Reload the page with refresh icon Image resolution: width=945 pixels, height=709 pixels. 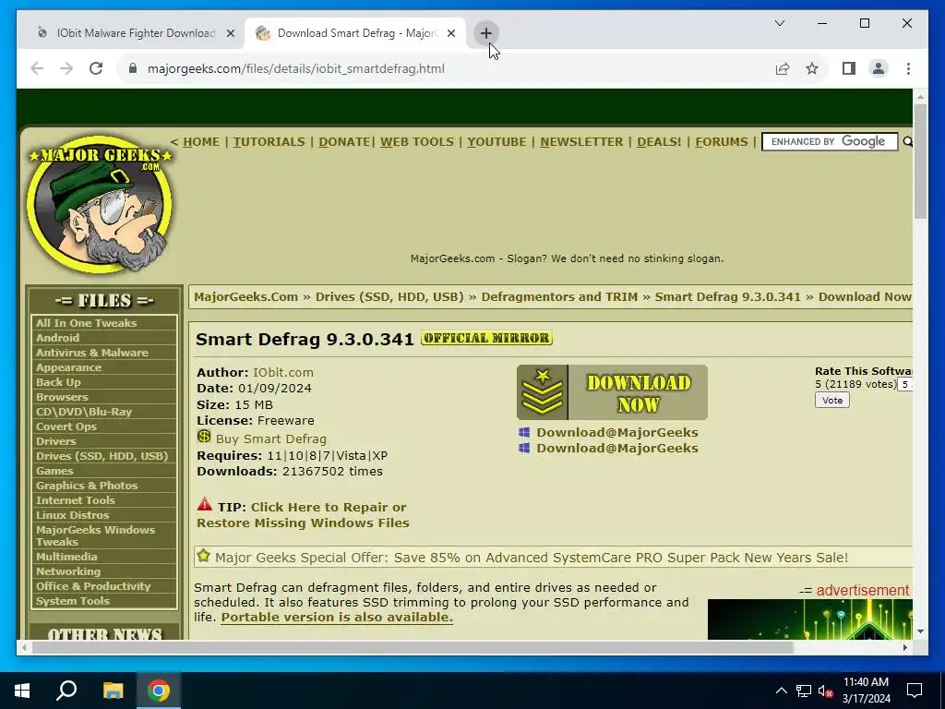tap(96, 68)
